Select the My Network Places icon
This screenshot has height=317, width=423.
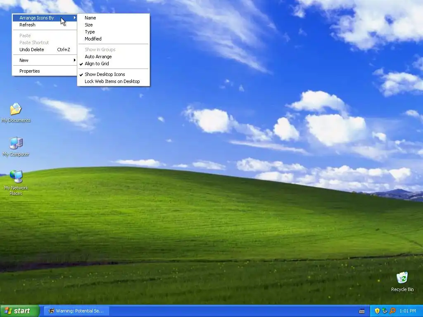pos(16,183)
